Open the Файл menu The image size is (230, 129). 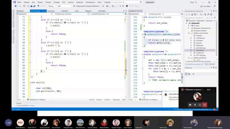(x=19, y=3)
